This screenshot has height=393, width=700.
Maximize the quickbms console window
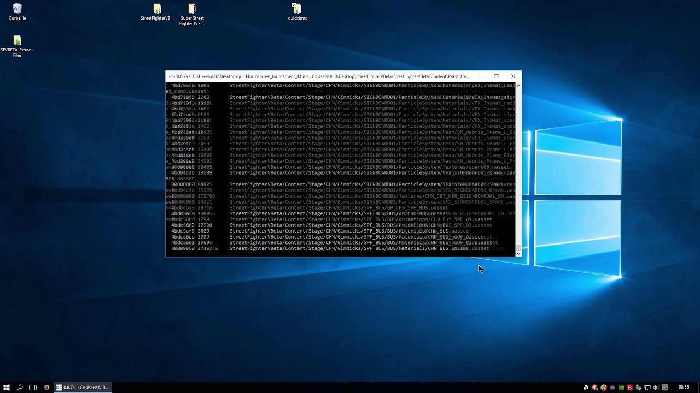point(497,76)
